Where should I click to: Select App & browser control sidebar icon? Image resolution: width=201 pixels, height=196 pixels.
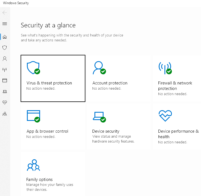pos(5,81)
